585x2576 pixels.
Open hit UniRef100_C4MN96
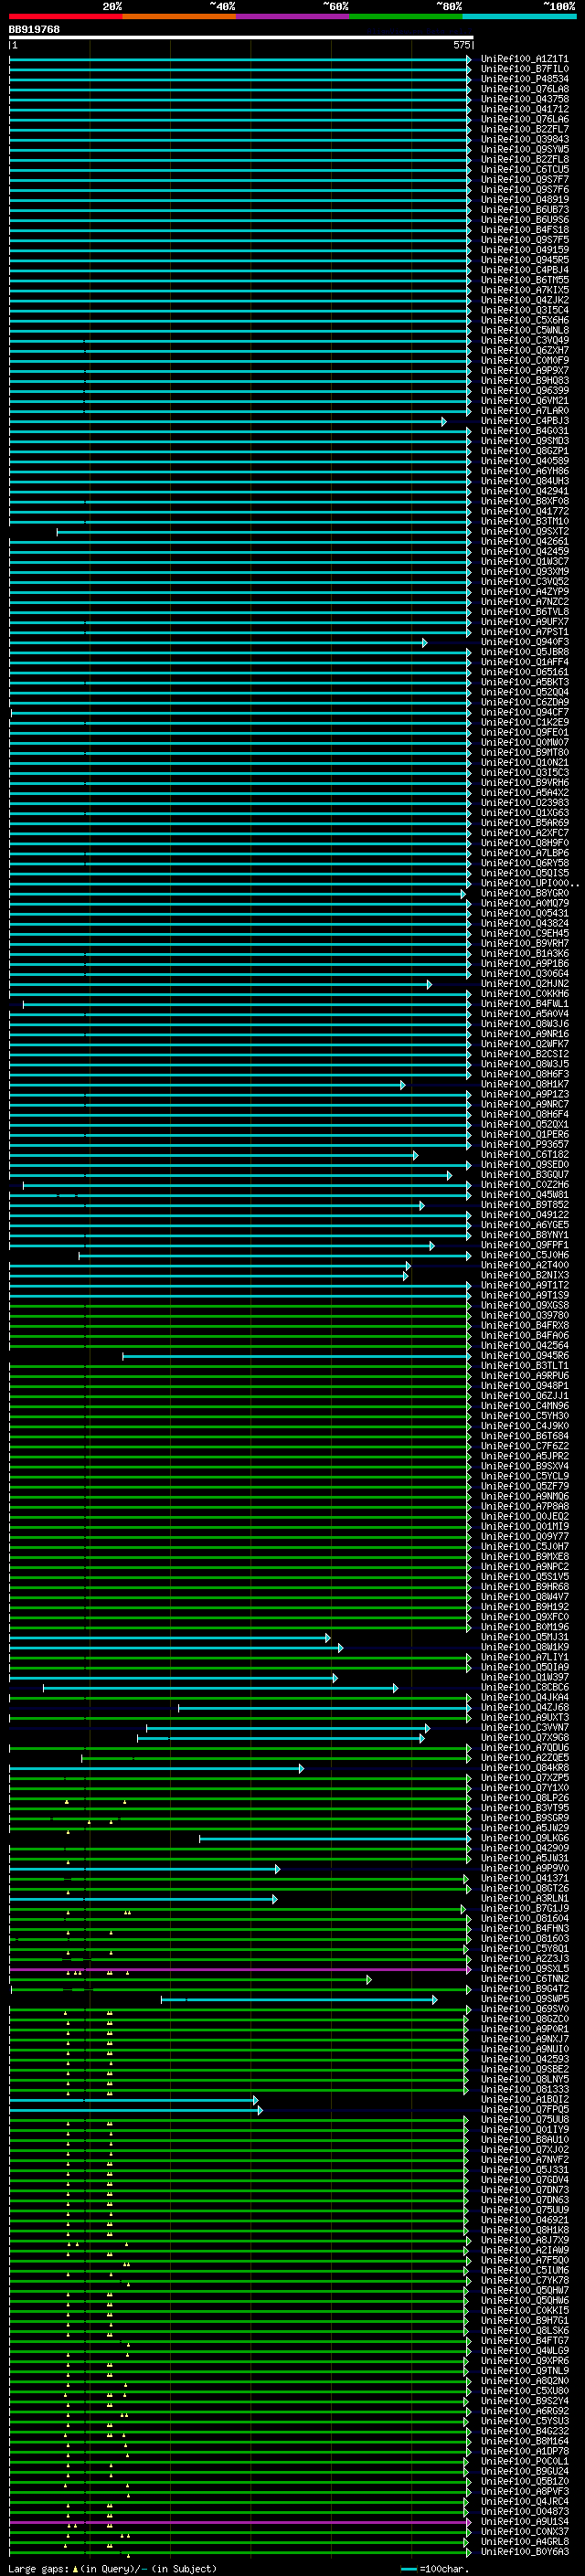coord(524,1405)
